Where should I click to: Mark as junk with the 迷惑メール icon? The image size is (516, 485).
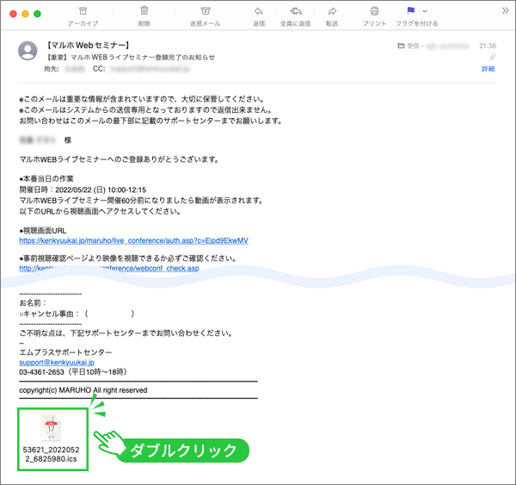point(206,11)
